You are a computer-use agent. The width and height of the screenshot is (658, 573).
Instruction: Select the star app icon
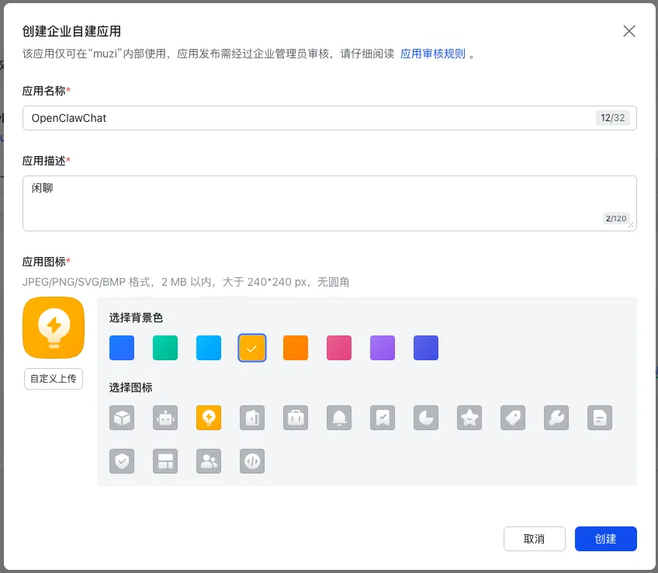[x=469, y=418]
